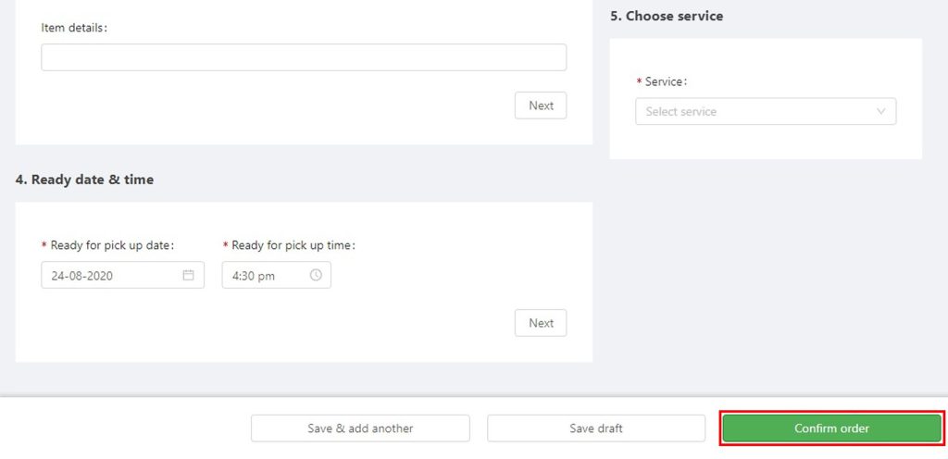This screenshot has width=948, height=459.
Task: Click Next in Ready date & time section
Action: pyautogui.click(x=541, y=323)
